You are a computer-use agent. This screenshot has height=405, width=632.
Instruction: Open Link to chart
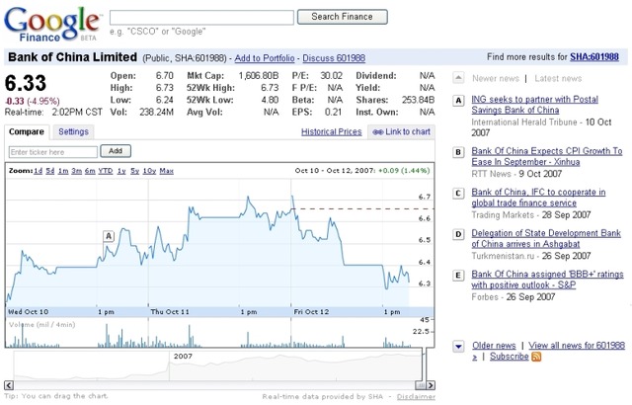tap(402, 131)
